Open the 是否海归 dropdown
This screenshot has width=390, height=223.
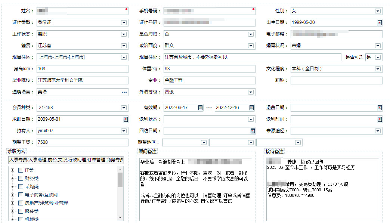(251, 34)
